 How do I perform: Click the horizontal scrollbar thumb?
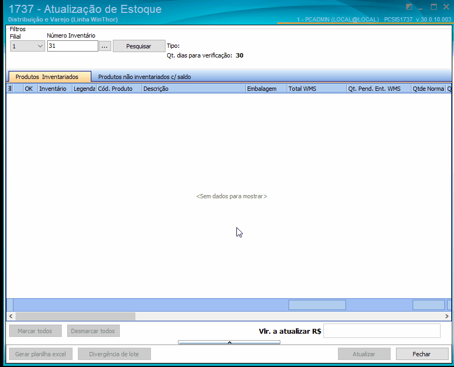point(75,316)
